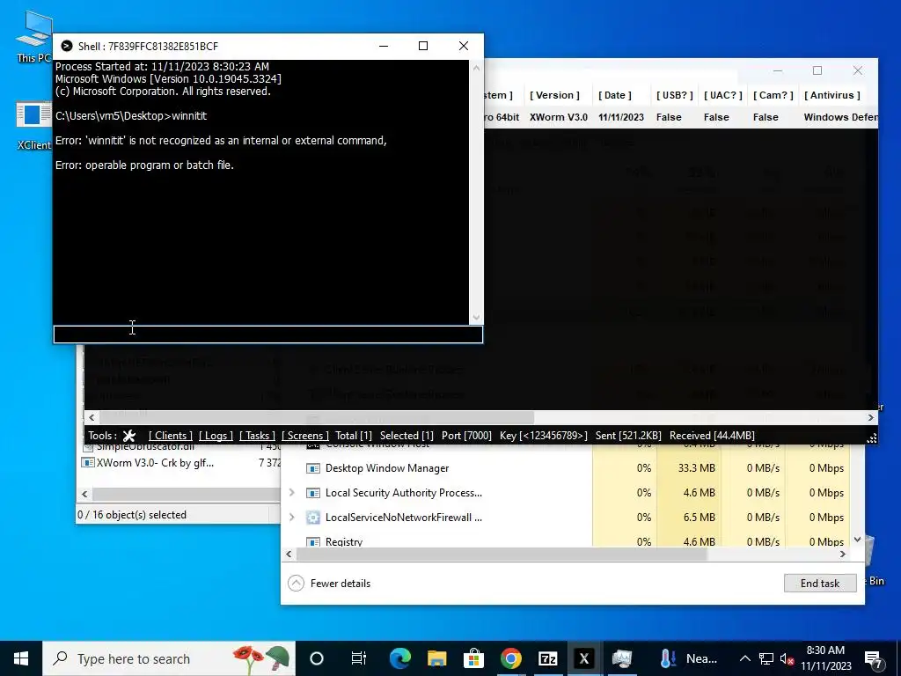Viewport: 901px width, 676px height.
Task: Click the muted volume icon in tray
Action: (787, 658)
